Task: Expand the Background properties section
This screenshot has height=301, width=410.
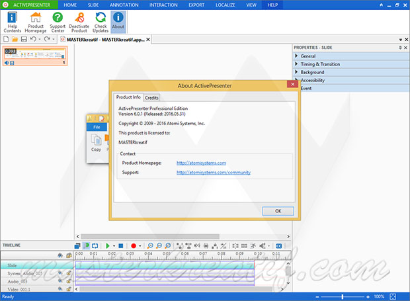Action: tap(350, 72)
